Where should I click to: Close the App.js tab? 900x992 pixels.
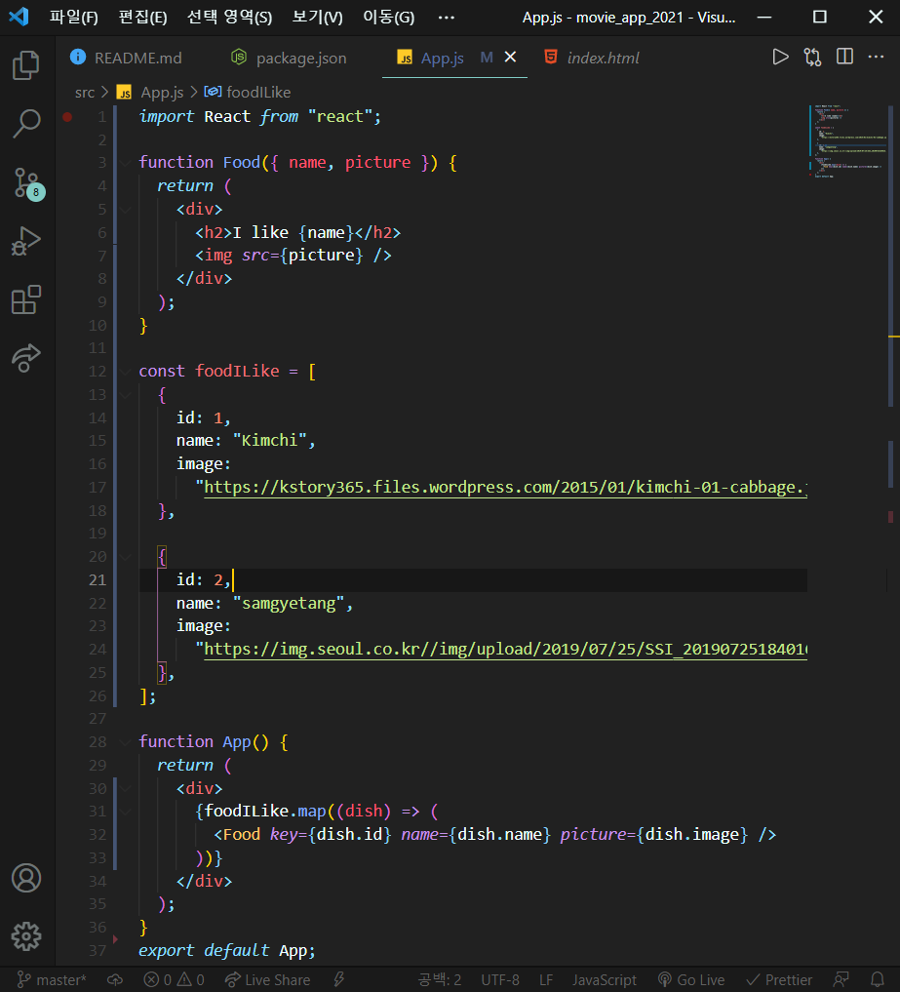point(510,57)
